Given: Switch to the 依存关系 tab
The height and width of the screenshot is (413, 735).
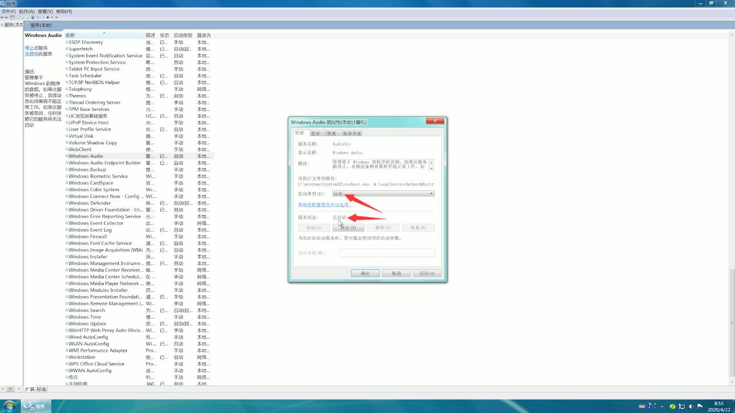Looking at the screenshot, I should click(x=352, y=133).
